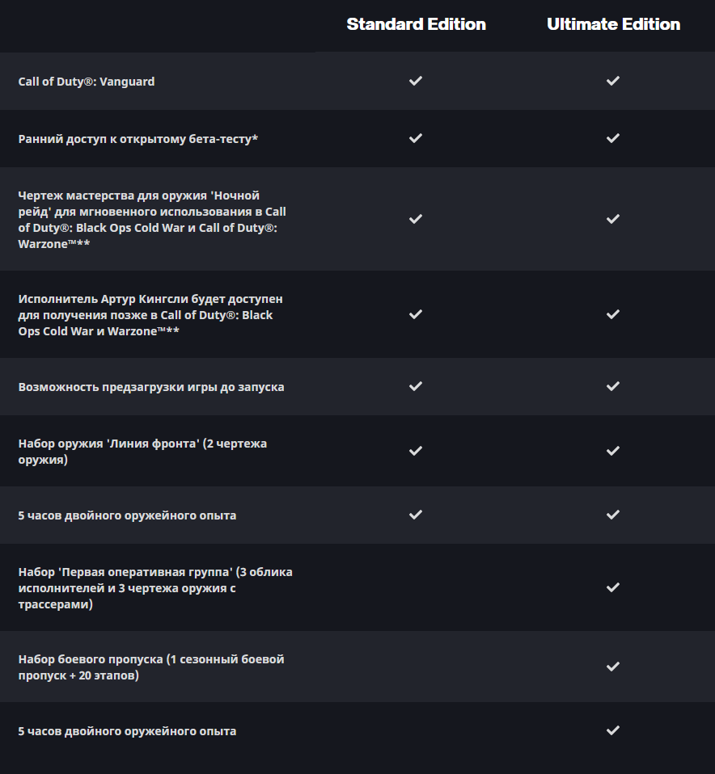Select the Standard Edition column header
The height and width of the screenshot is (774, 715).
tap(416, 24)
